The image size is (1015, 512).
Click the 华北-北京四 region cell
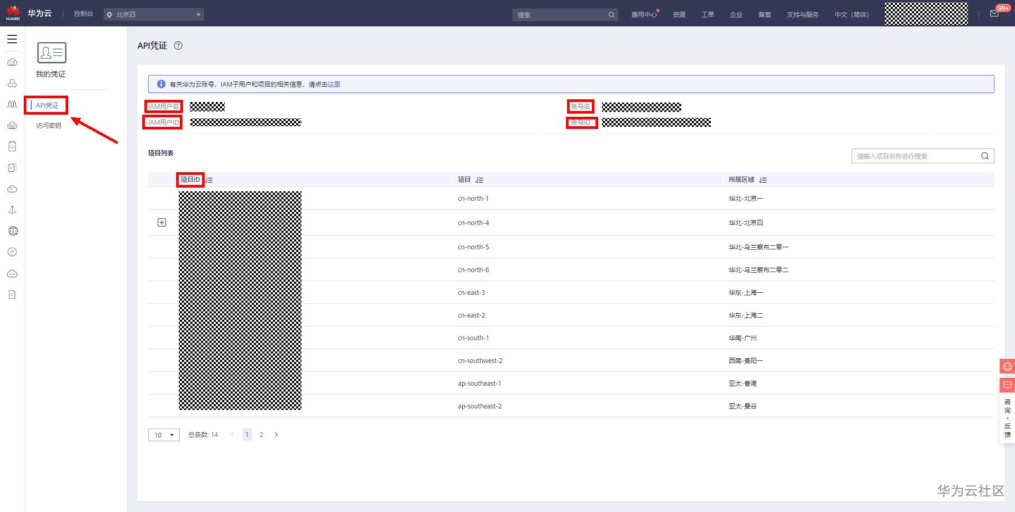[x=746, y=223]
